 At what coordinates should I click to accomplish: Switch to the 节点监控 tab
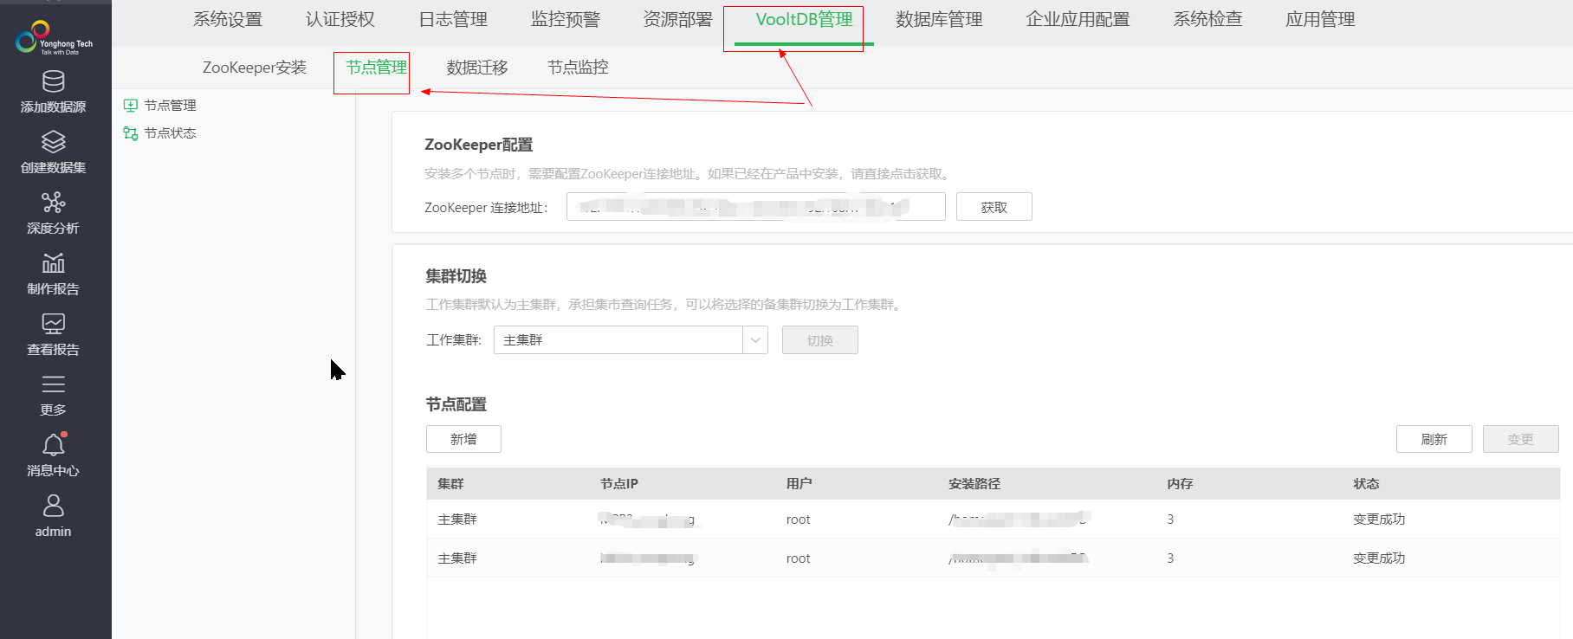tap(578, 68)
